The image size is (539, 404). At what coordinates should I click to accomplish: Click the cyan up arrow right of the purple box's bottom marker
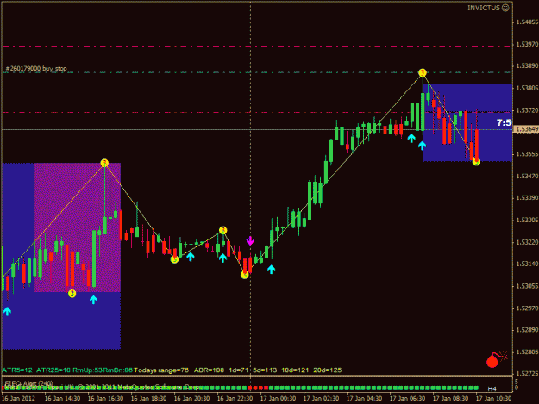(93, 300)
